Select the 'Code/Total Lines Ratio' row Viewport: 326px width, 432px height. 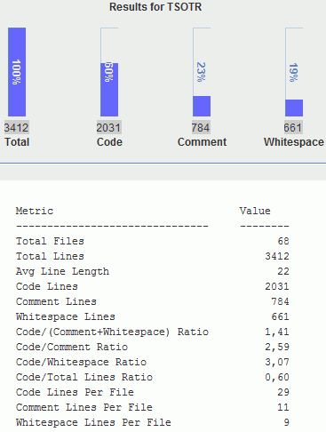[x=153, y=377]
